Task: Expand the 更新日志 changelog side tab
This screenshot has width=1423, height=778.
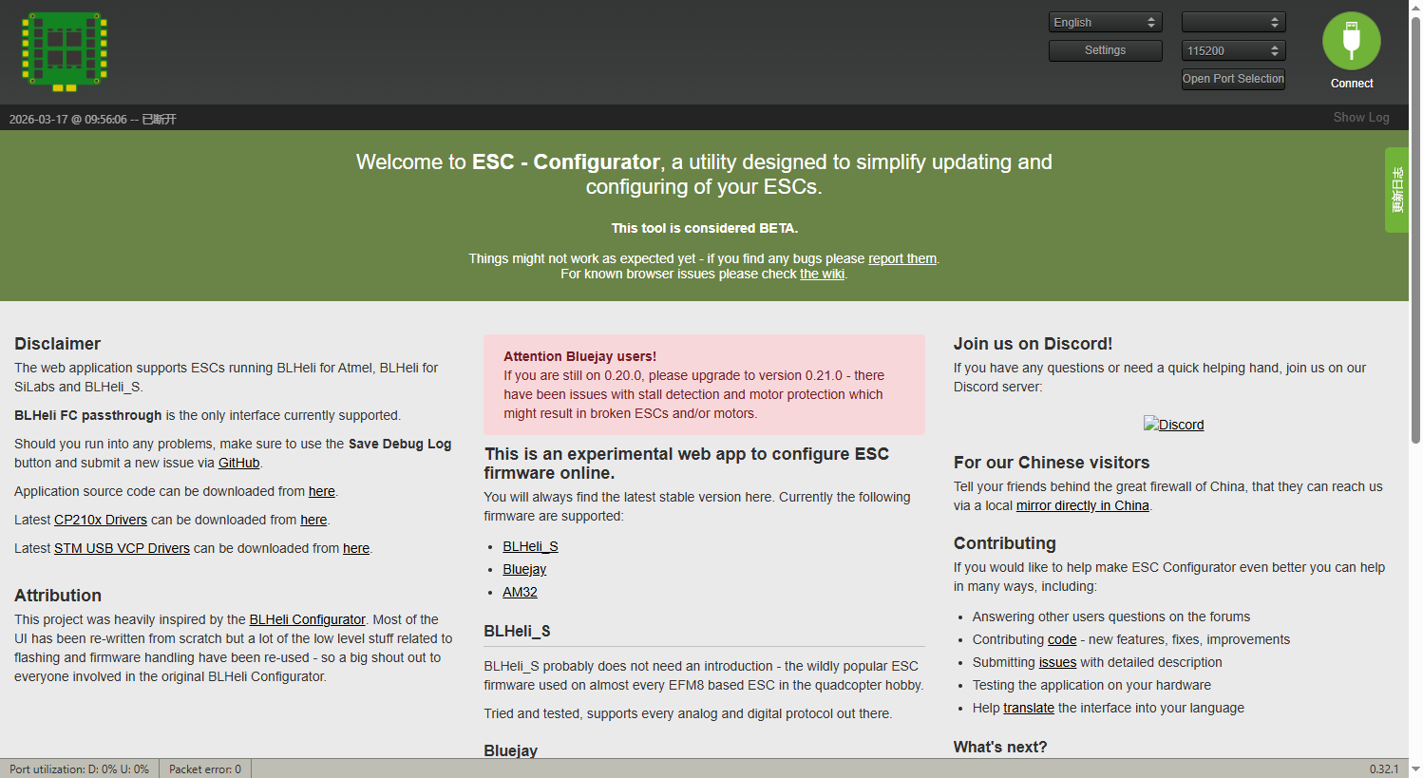Action: click(1396, 189)
